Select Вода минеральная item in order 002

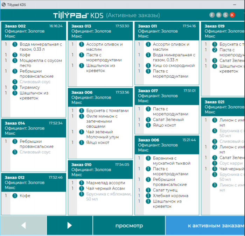[x=41, y=47]
